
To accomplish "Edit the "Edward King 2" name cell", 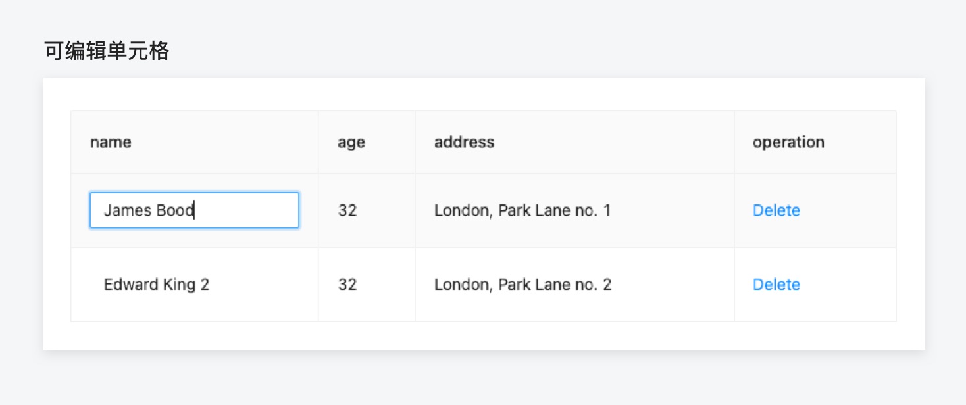I will pyautogui.click(x=157, y=285).
